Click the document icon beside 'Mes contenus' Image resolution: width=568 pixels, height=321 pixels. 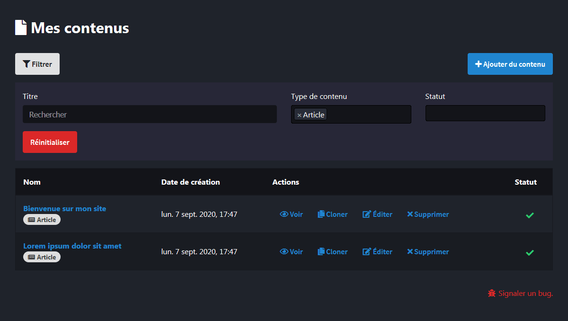tap(20, 27)
